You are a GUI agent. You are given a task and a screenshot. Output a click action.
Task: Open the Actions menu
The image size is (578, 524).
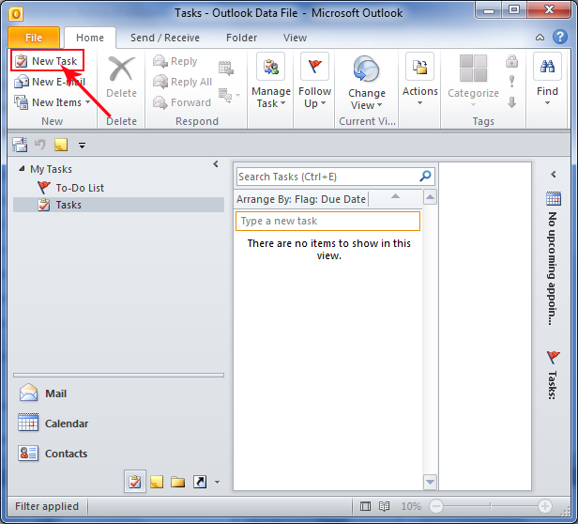click(x=419, y=80)
